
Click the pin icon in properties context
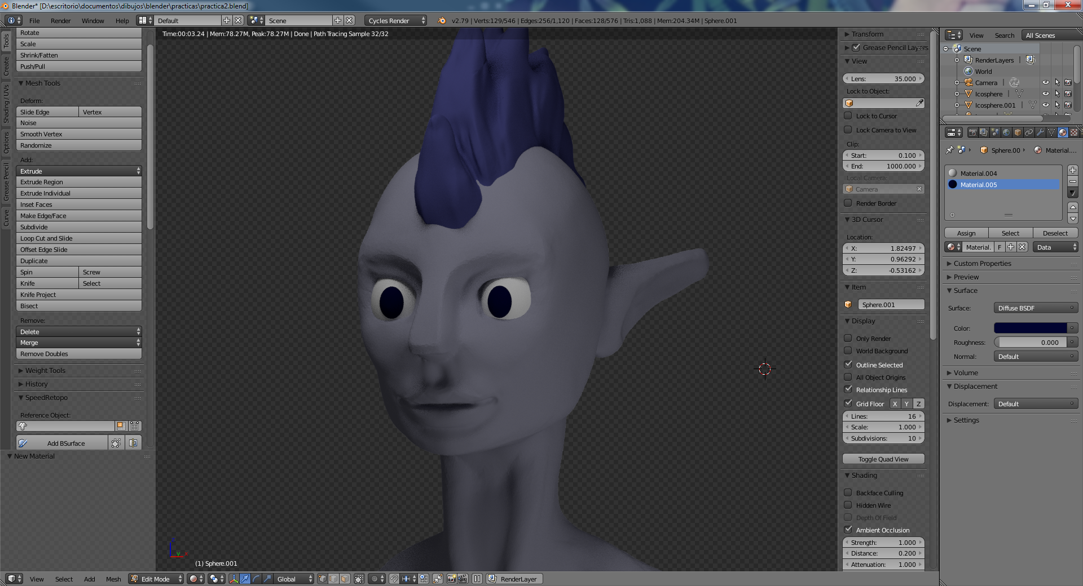949,150
